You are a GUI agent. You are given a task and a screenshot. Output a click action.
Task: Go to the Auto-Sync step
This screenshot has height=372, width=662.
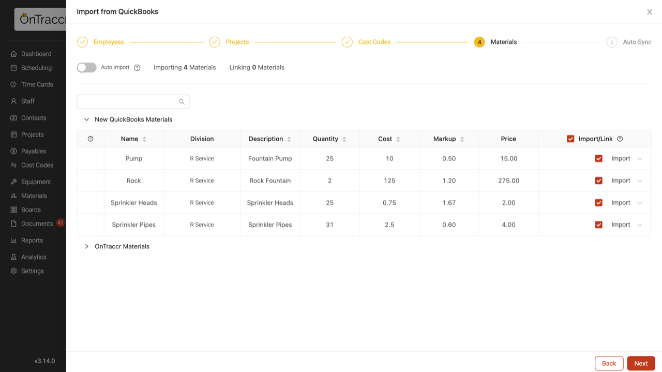pos(629,42)
